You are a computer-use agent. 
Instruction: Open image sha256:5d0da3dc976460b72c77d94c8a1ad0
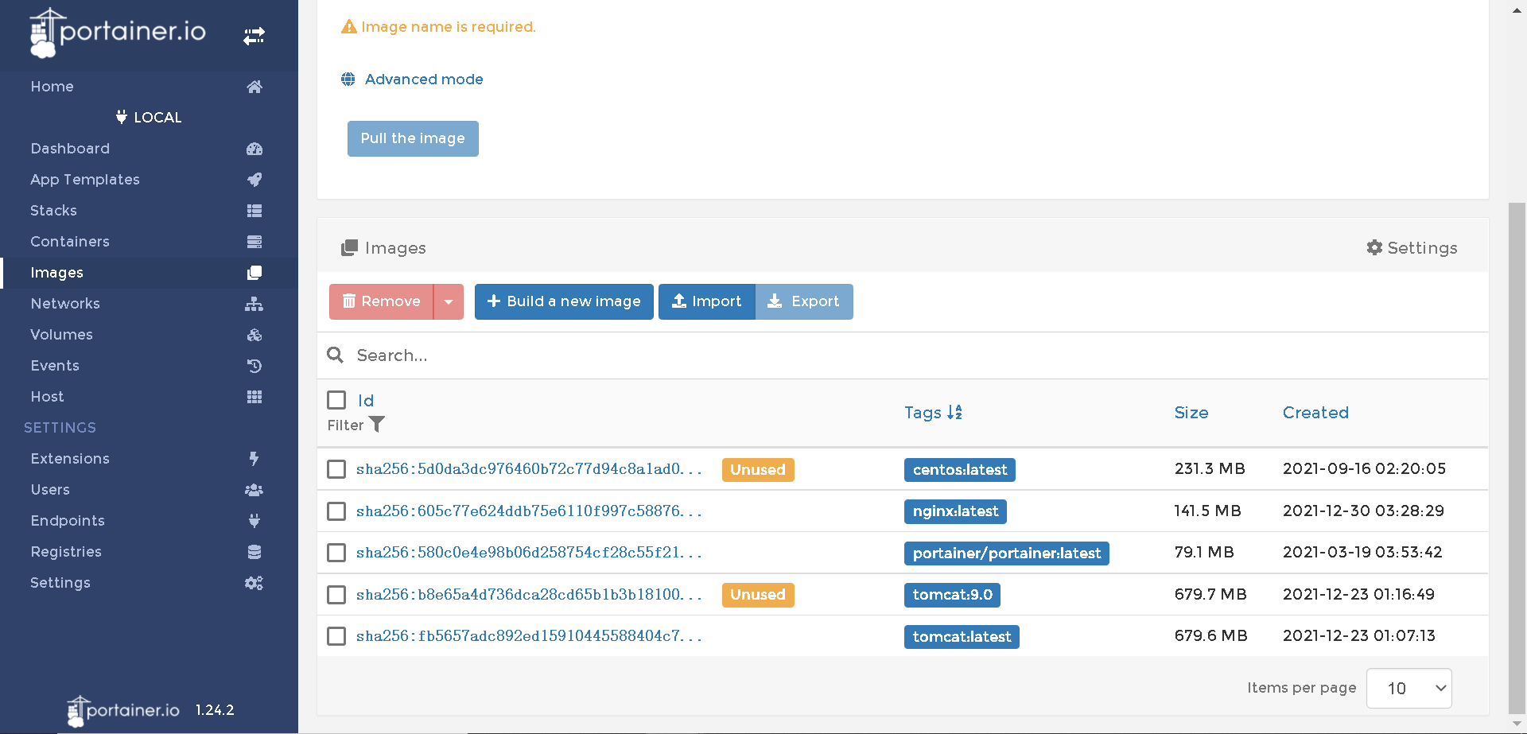[529, 469]
